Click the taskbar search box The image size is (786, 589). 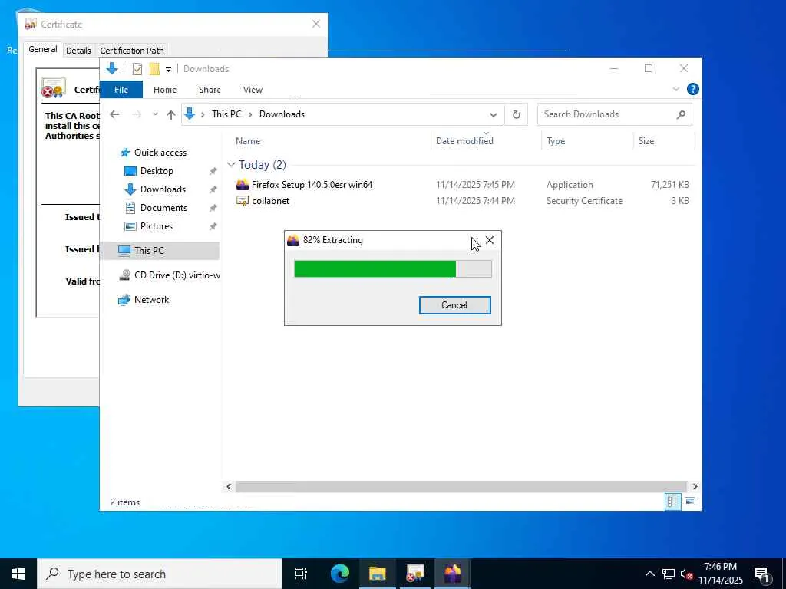(160, 574)
